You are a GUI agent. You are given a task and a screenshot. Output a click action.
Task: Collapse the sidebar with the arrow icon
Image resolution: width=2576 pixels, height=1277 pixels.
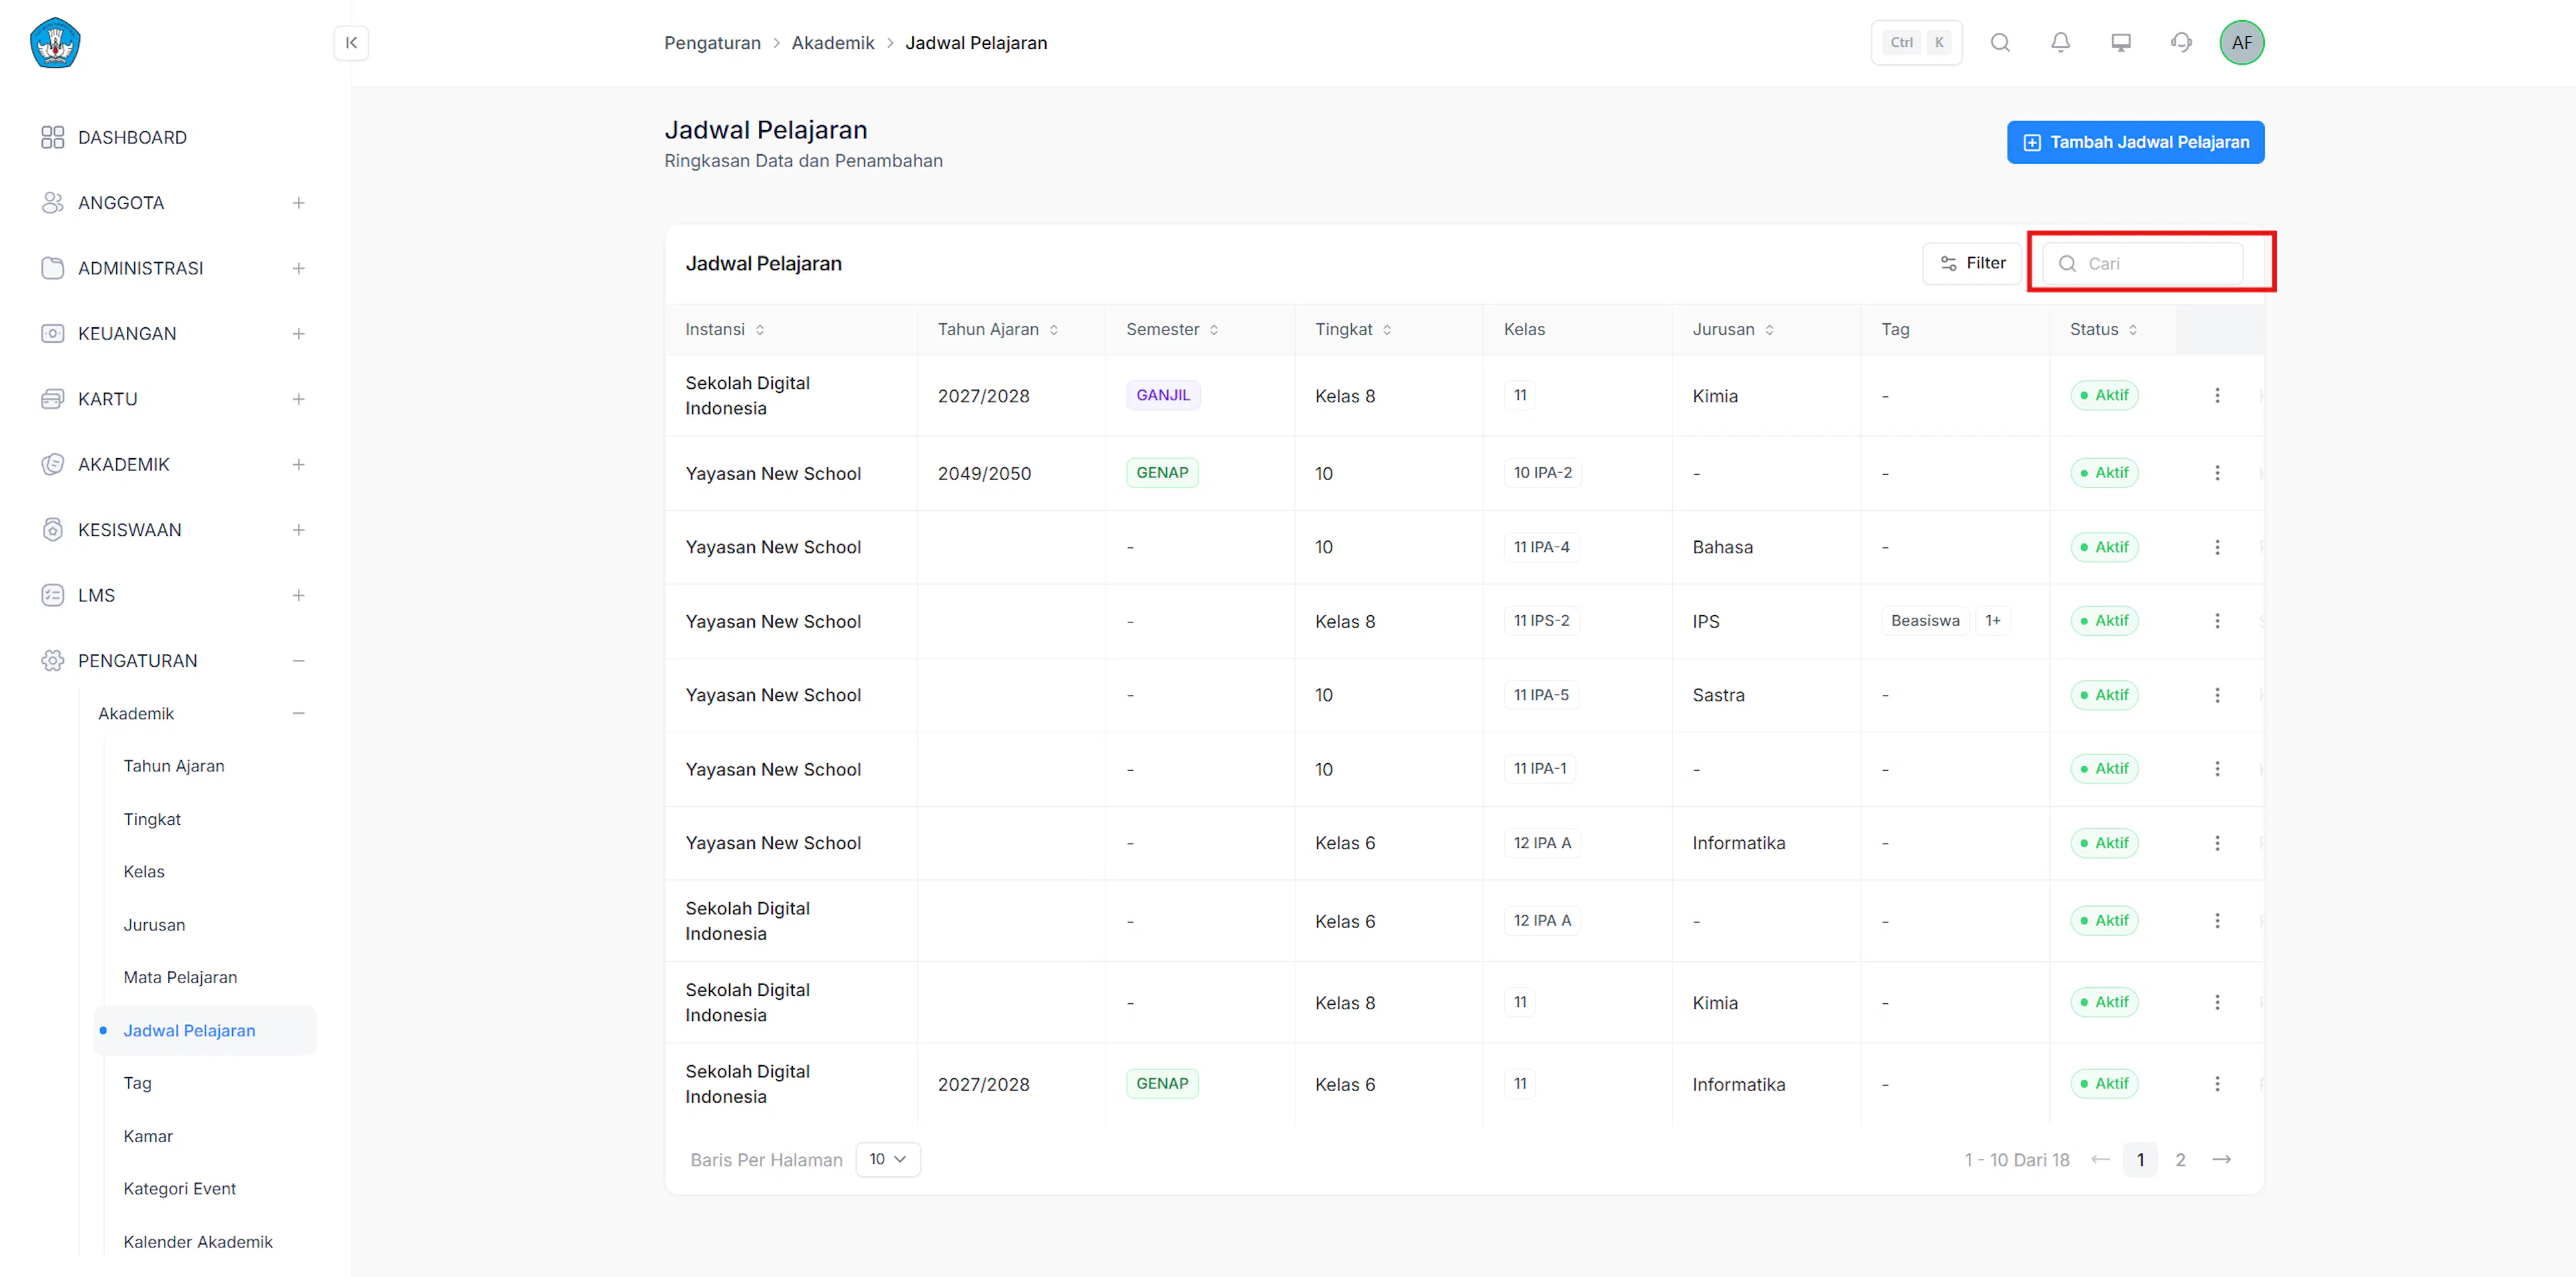click(x=351, y=43)
